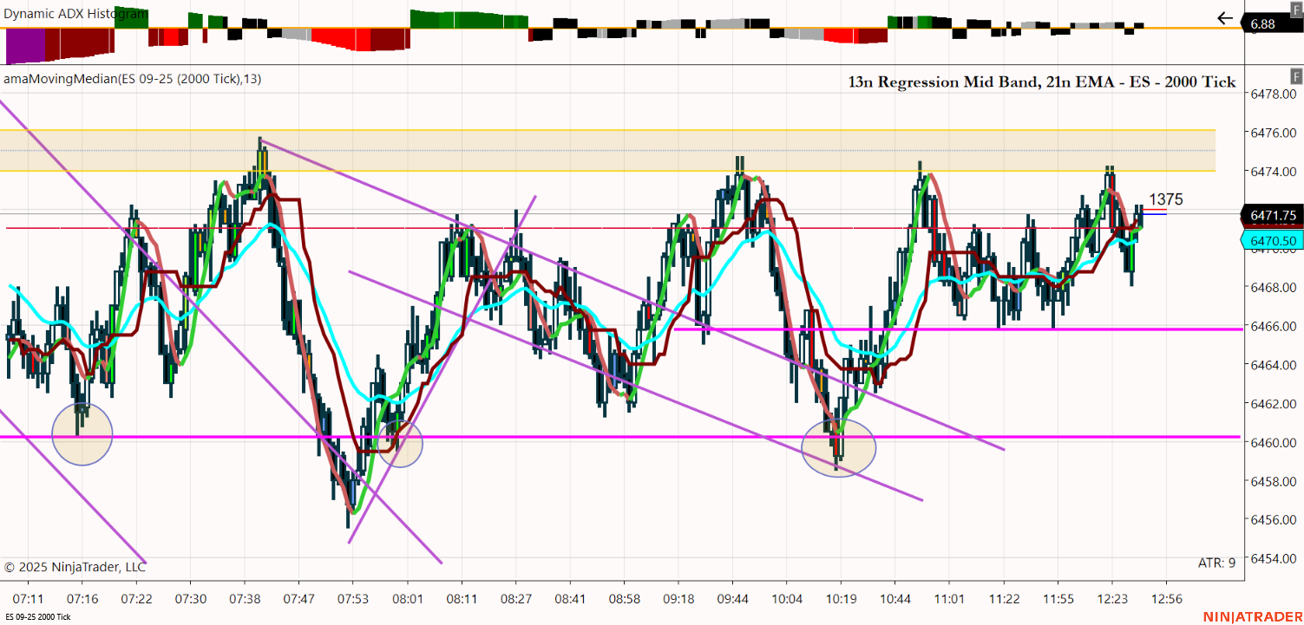Image resolution: width=1304 pixels, height=625 pixels.
Task: Click the © 2025 NinjaTrader, LLC text
Action: pos(75,567)
